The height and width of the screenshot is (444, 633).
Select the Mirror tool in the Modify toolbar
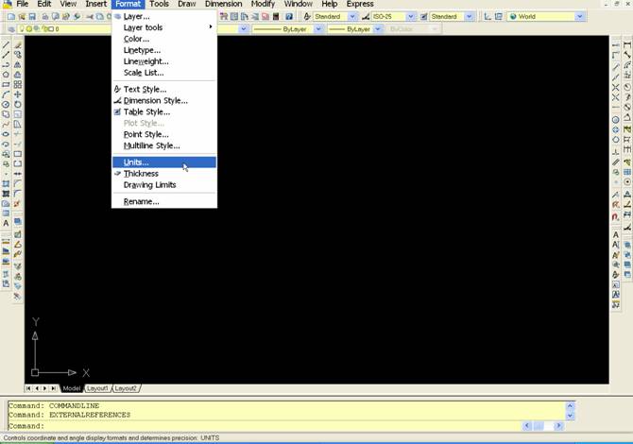18,64
